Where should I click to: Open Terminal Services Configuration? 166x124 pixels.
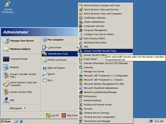coord(106,117)
